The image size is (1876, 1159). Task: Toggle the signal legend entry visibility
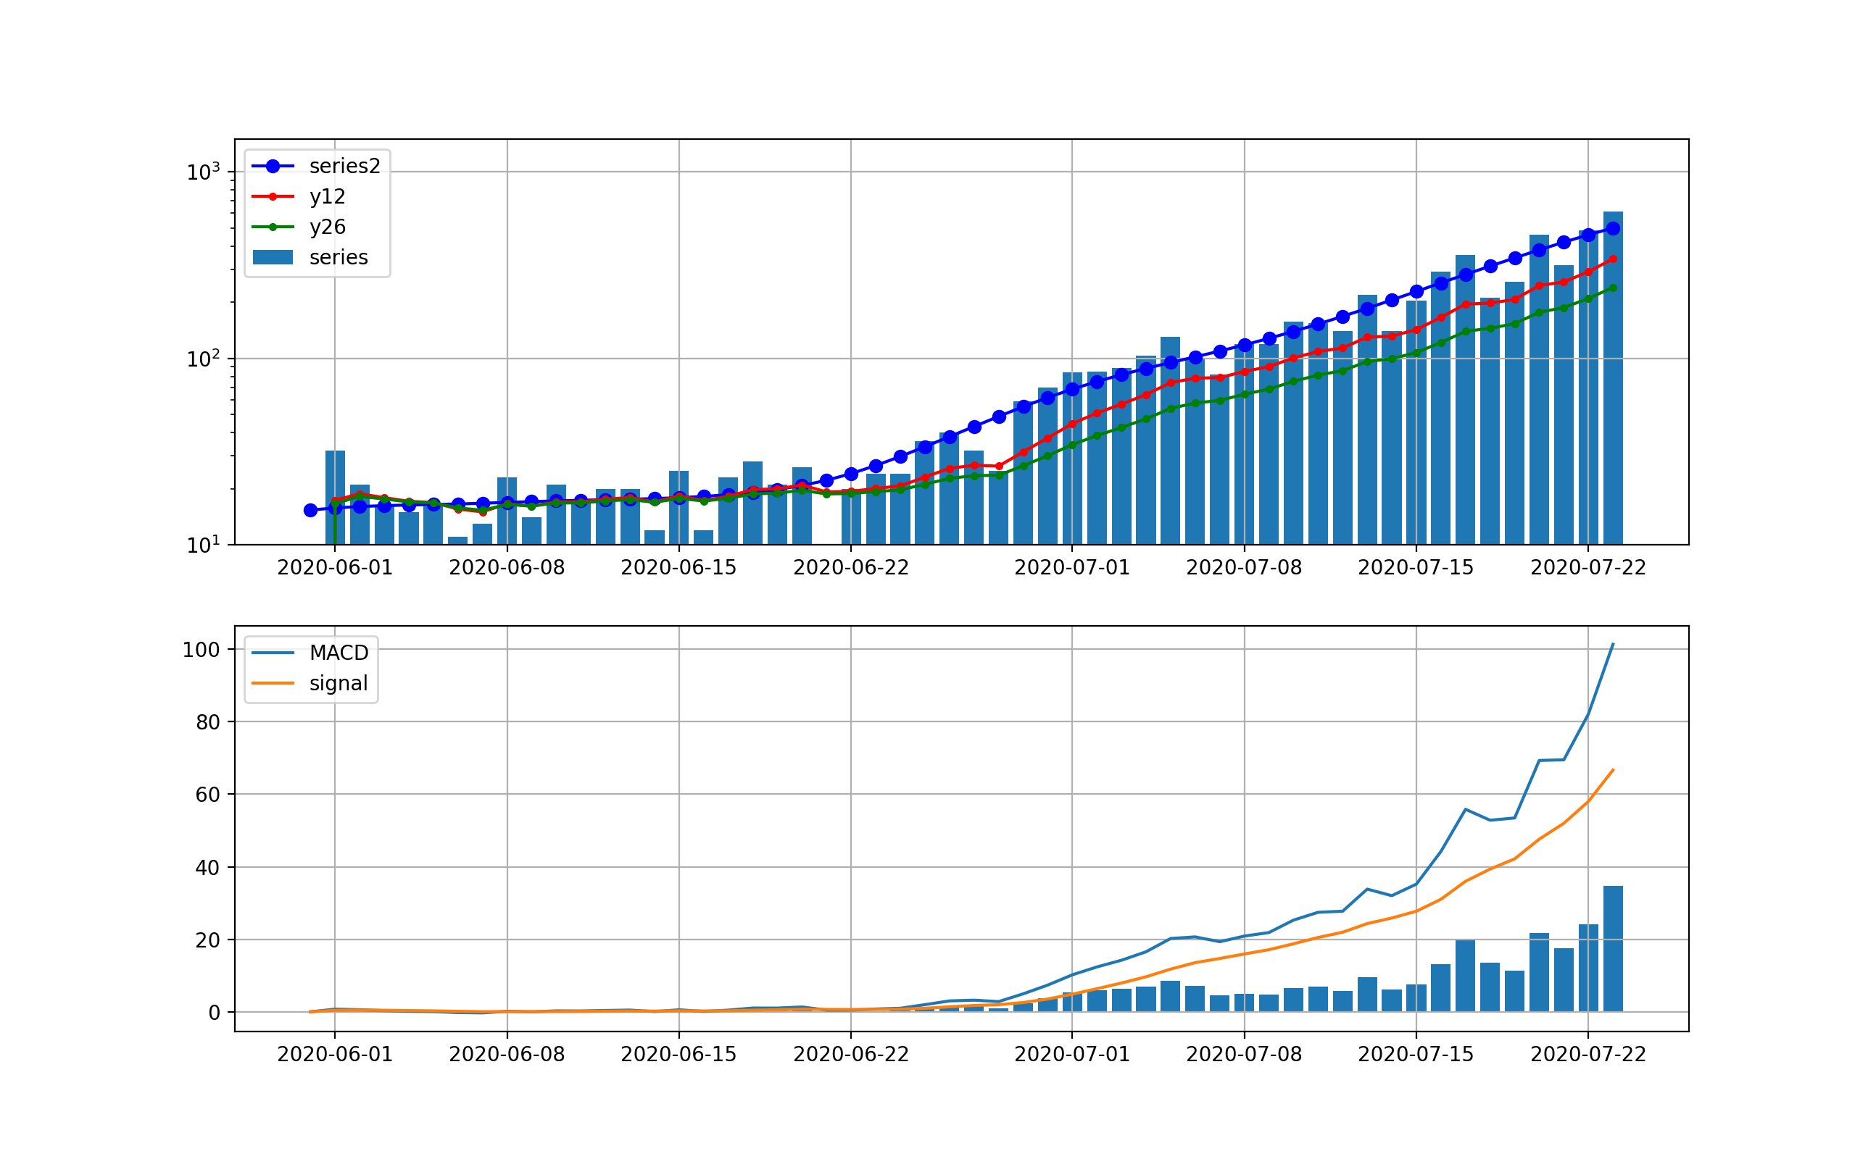339,682
